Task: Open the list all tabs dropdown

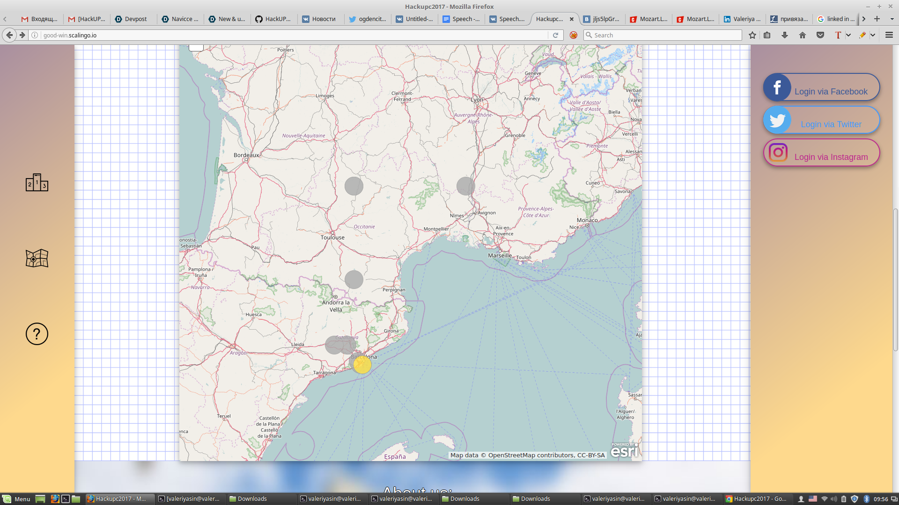Action: [892, 19]
